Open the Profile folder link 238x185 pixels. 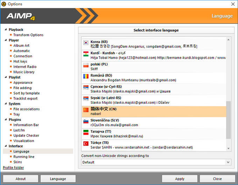pos(13,168)
